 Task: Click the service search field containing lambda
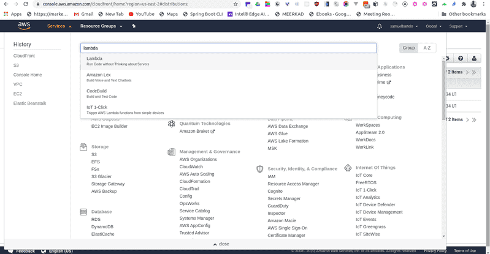pos(229,48)
